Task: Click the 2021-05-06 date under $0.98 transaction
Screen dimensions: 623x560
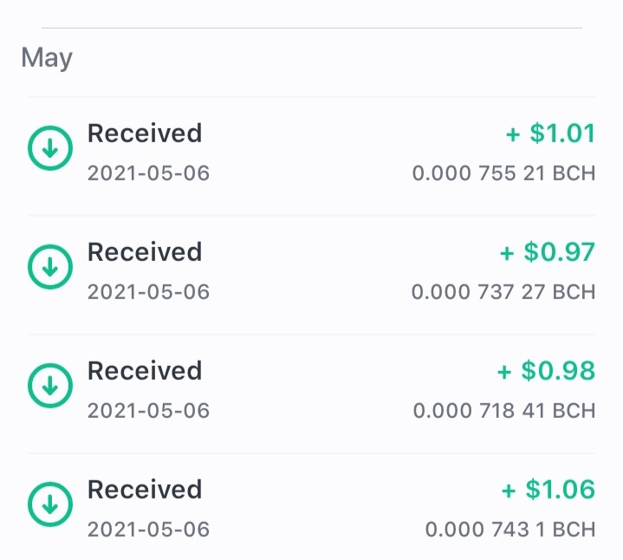Action: tap(148, 411)
